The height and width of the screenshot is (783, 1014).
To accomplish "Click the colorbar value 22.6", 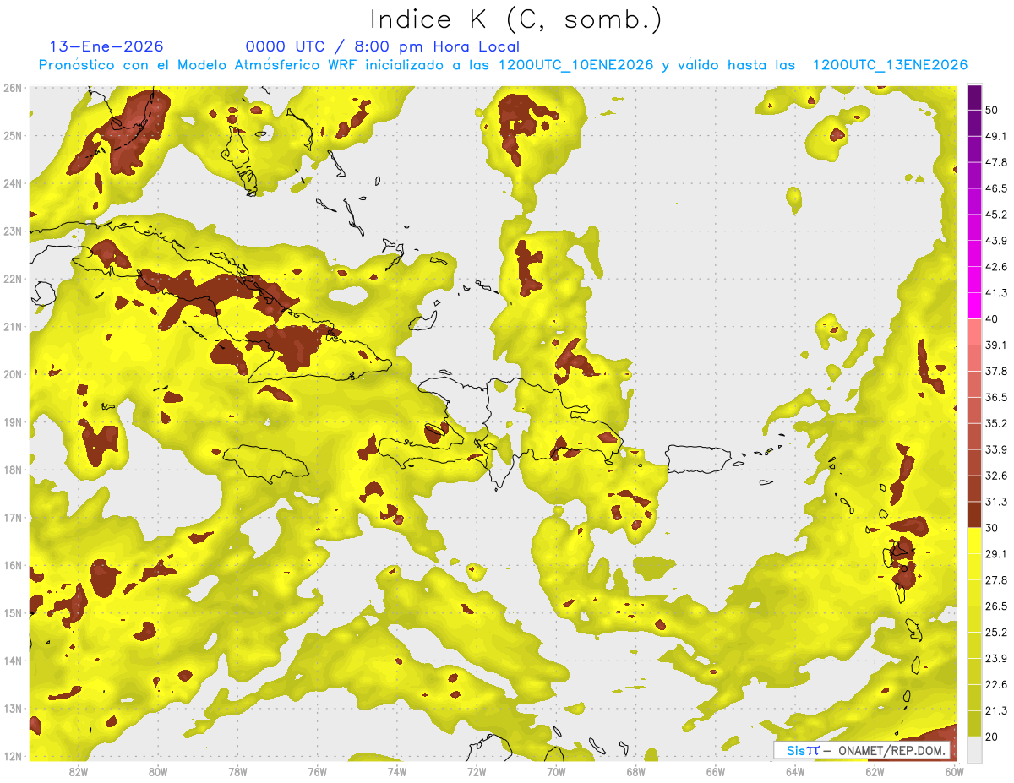I will [996, 685].
